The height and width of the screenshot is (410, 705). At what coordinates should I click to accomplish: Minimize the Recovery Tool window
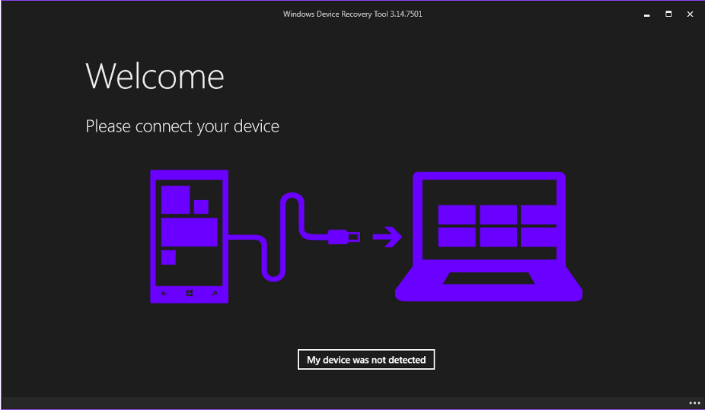tap(646, 14)
